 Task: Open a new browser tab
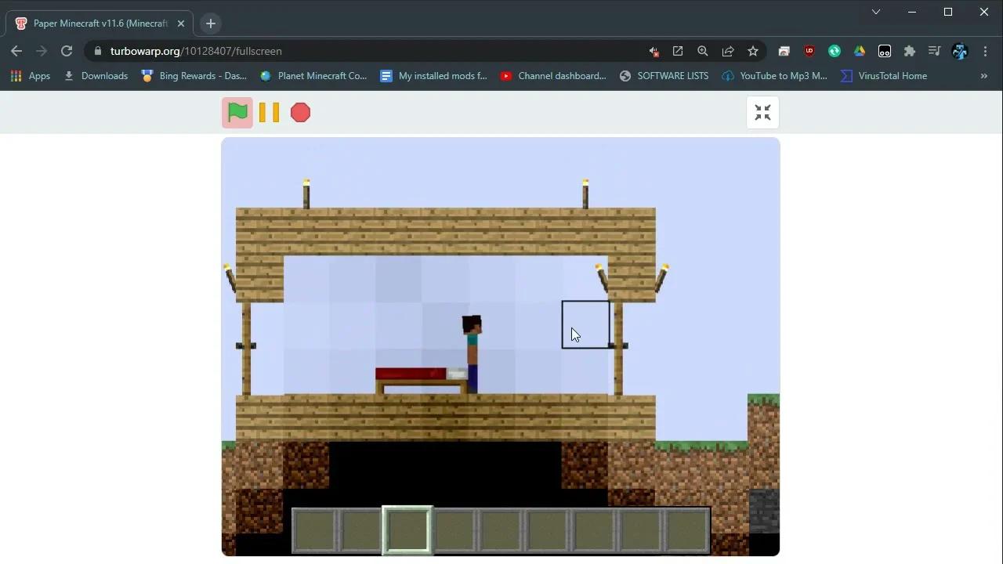click(210, 23)
